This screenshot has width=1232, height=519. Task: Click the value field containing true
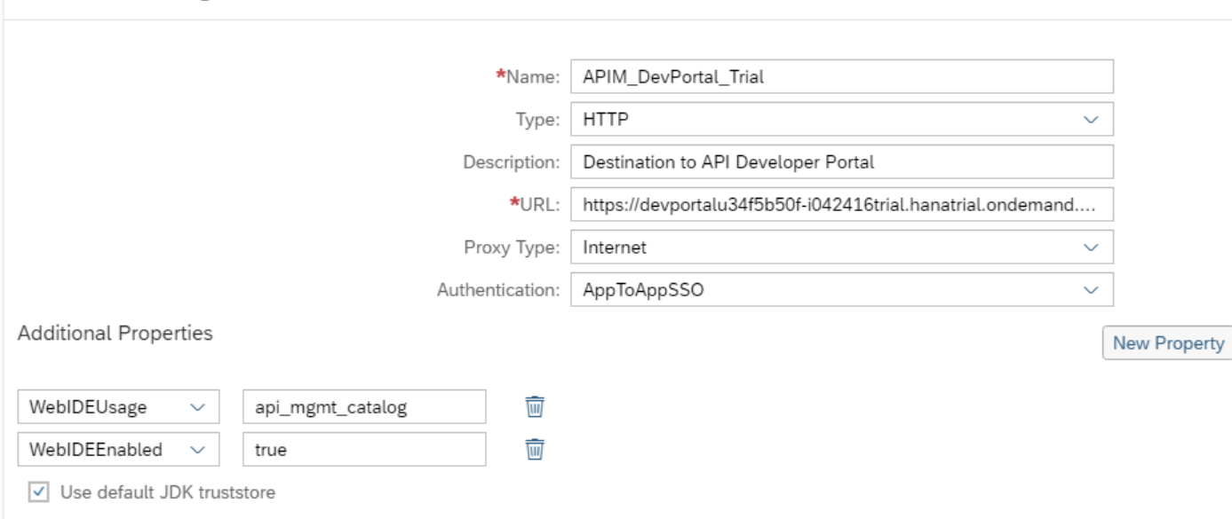pos(364,449)
